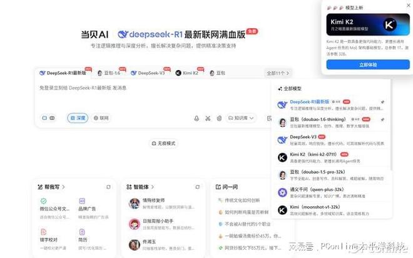Open the 帮我写 section link
Viewport: 413px width, 258px height.
51,187
